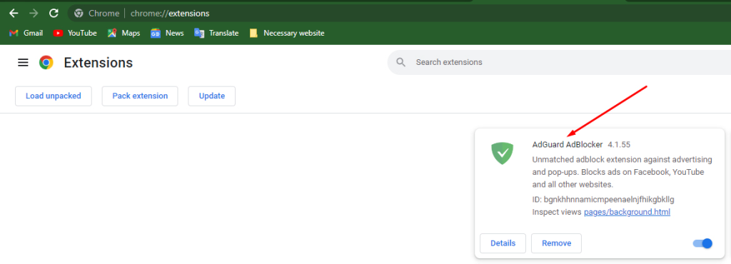
Task: Open the YouTube bookmark
Action: (75, 33)
